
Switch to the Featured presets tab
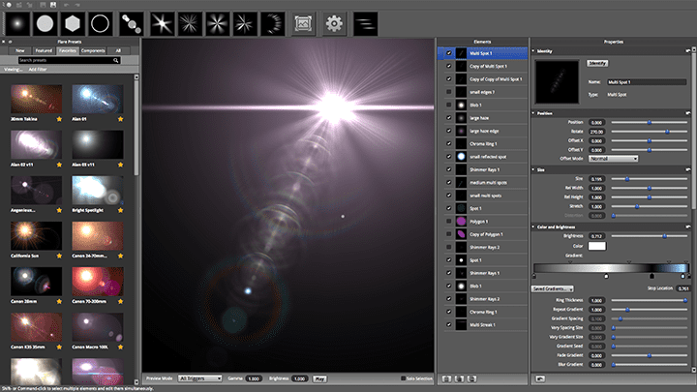click(x=44, y=49)
